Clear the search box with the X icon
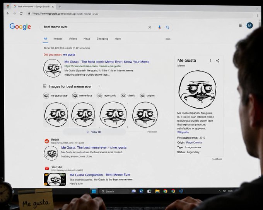Screen dimensions: 263x210 pyautogui.click(x=150, y=27)
